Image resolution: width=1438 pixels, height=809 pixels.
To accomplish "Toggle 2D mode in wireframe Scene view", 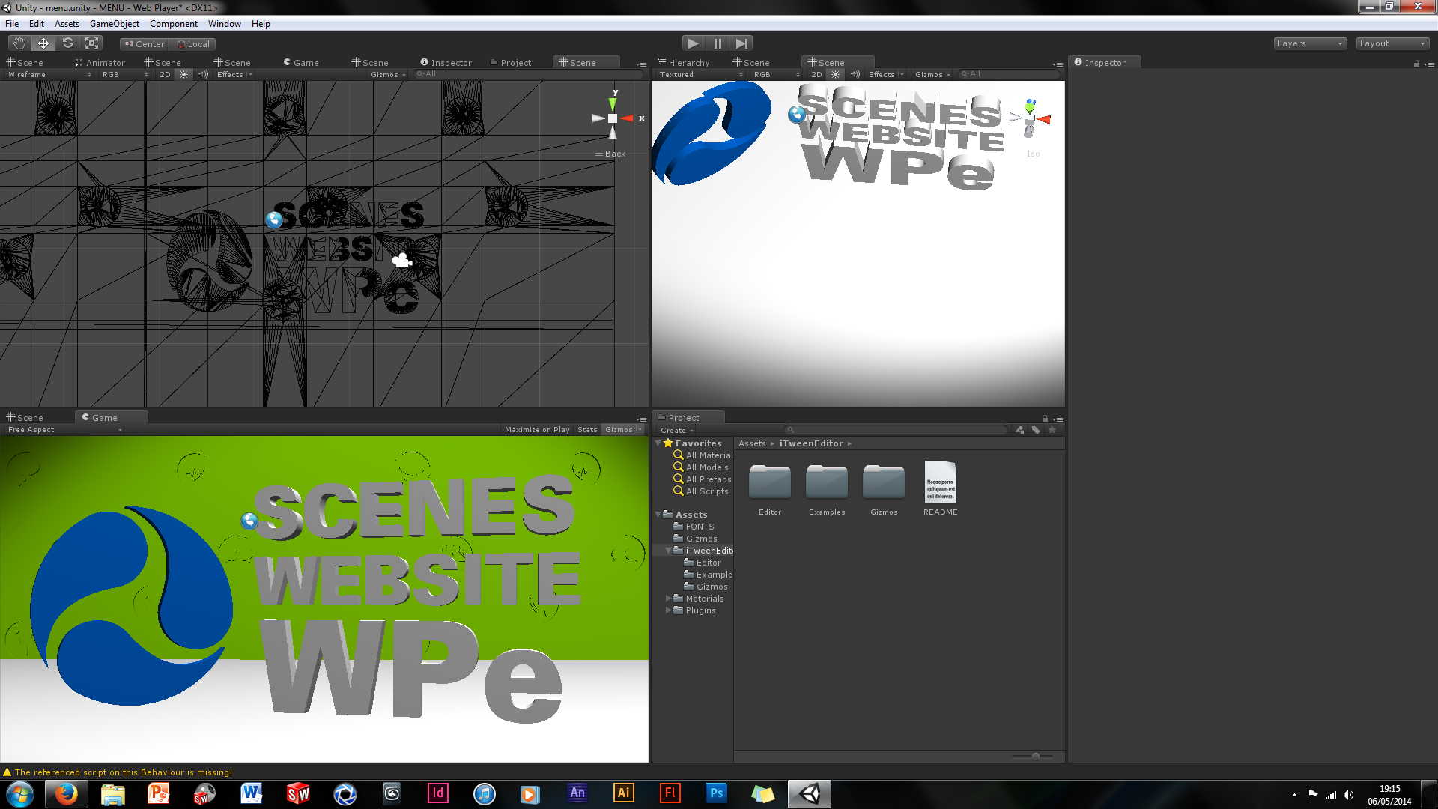I will pos(165,74).
